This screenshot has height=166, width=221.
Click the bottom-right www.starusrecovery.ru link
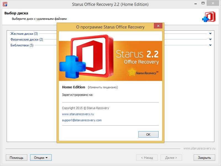pos(199,148)
